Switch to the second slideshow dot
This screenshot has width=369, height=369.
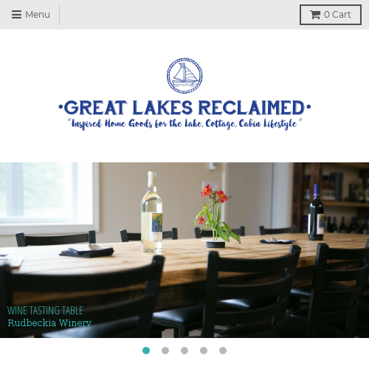(165, 351)
